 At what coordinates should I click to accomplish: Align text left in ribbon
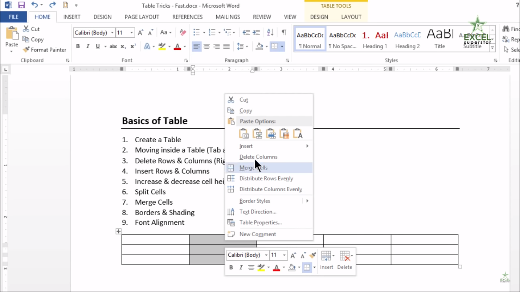tap(196, 46)
